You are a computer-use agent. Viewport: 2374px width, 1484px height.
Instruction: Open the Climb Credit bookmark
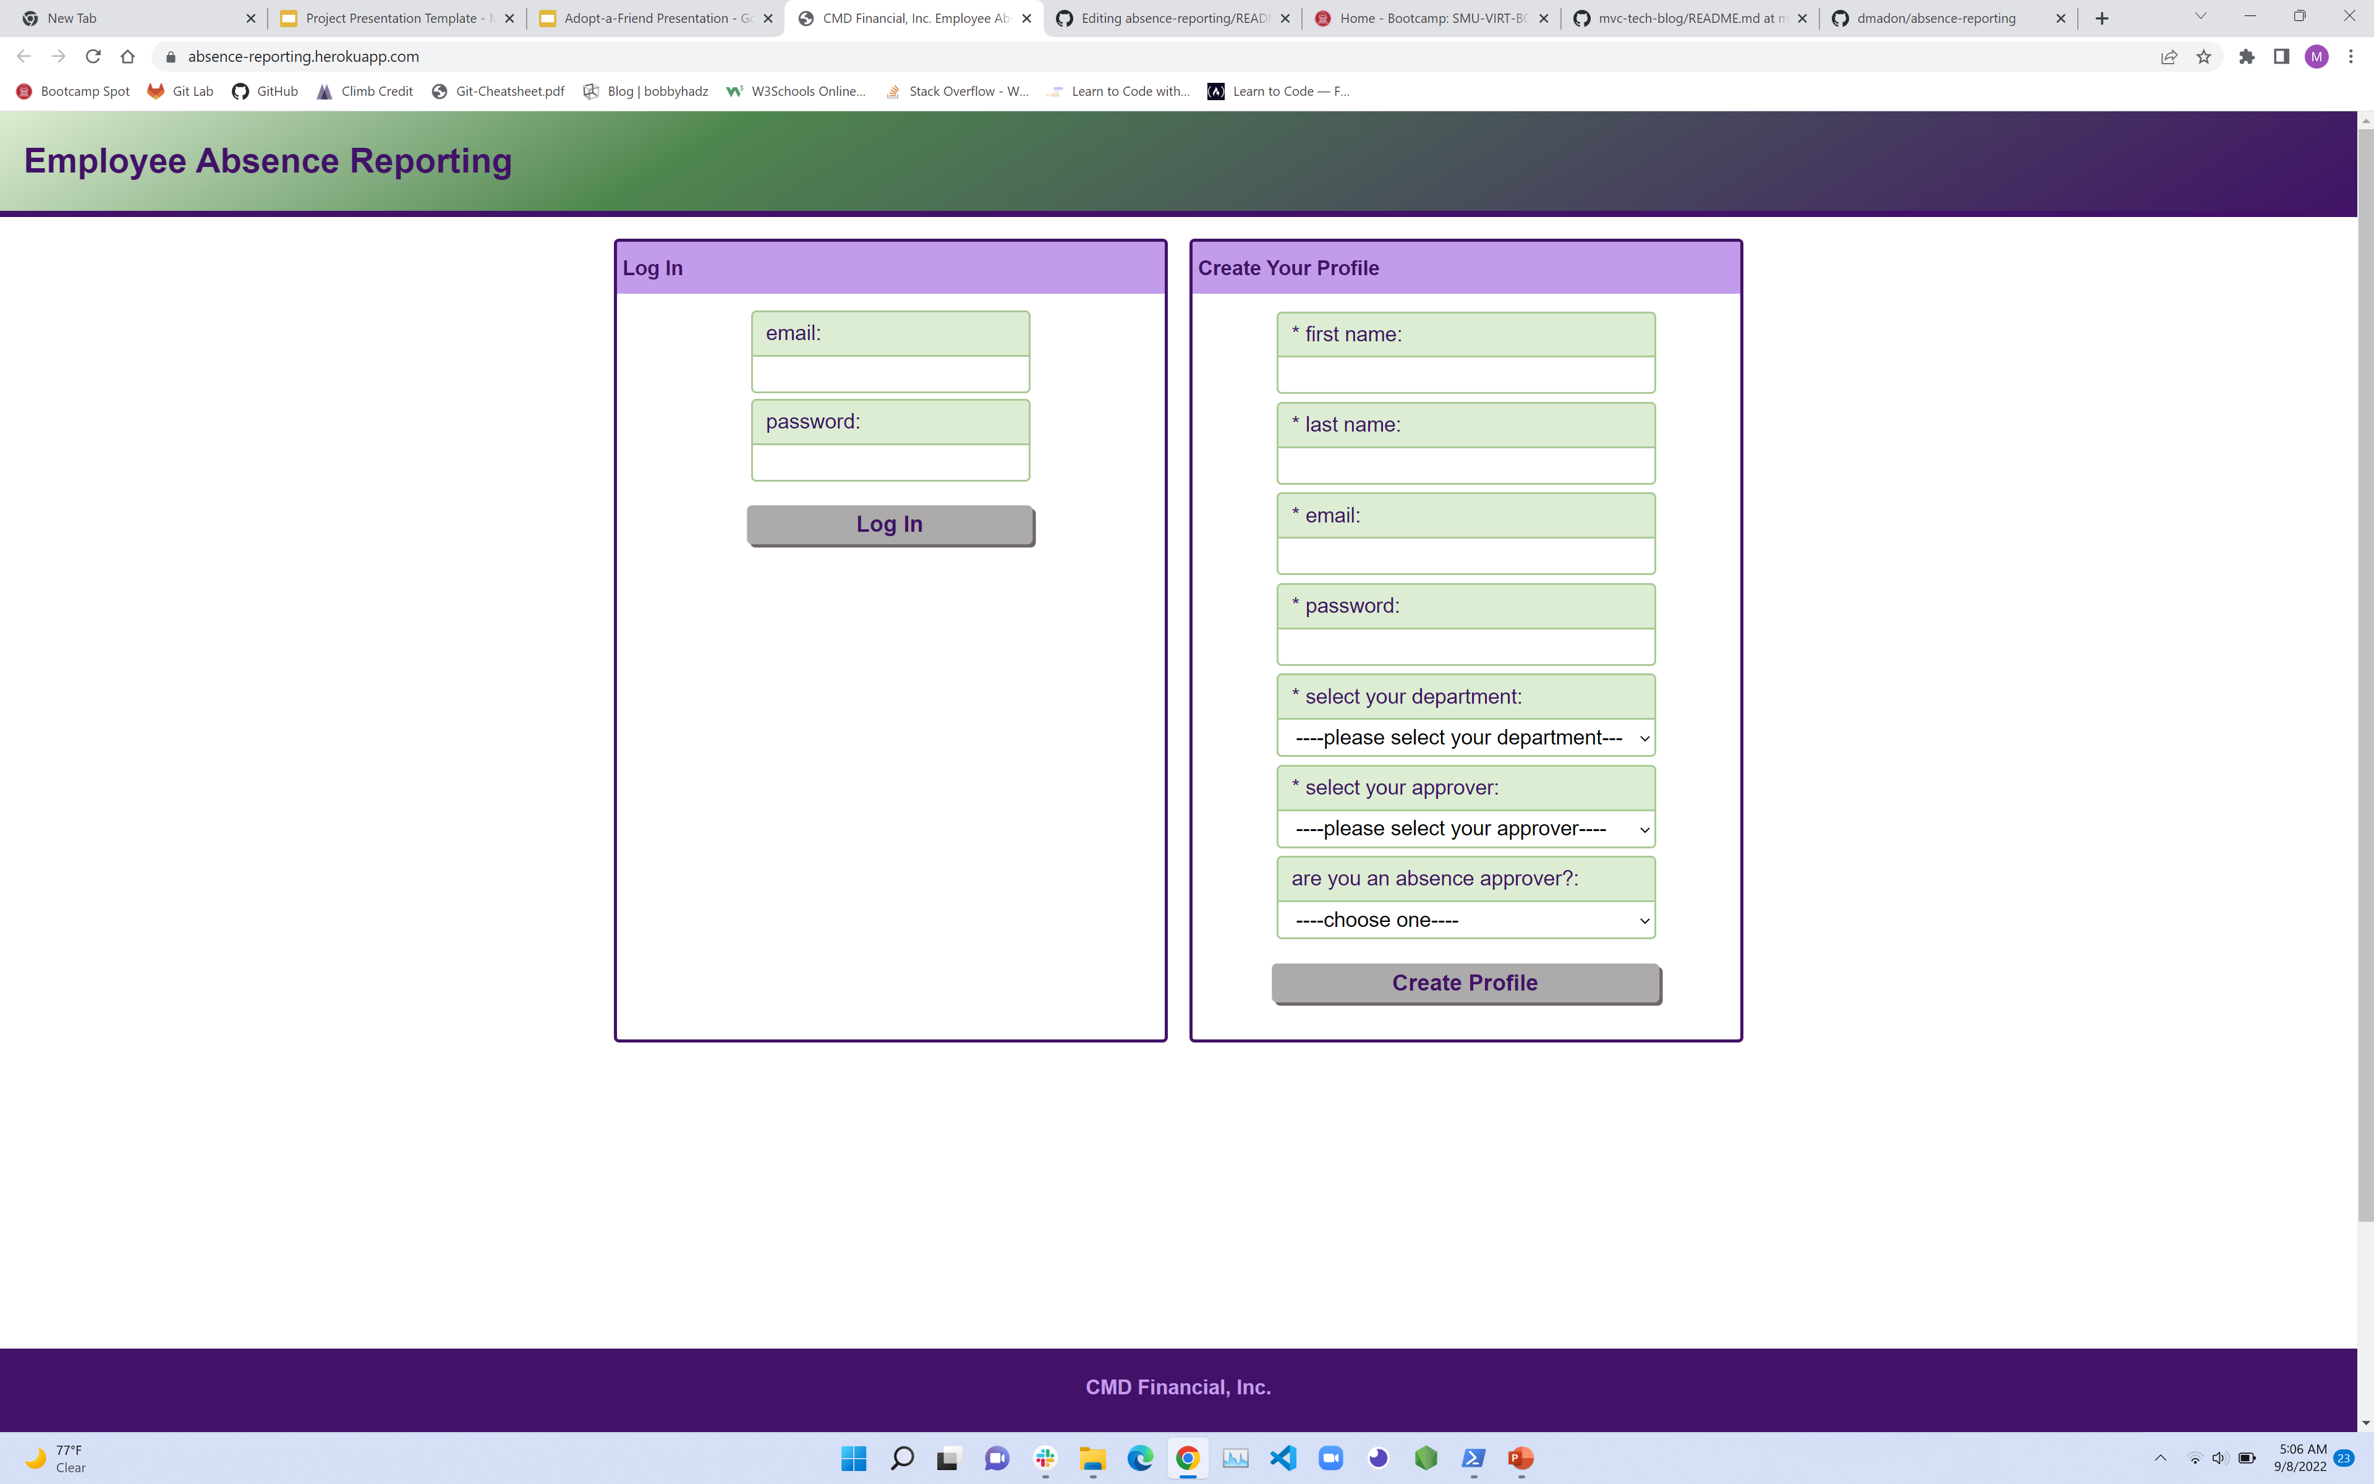(365, 90)
